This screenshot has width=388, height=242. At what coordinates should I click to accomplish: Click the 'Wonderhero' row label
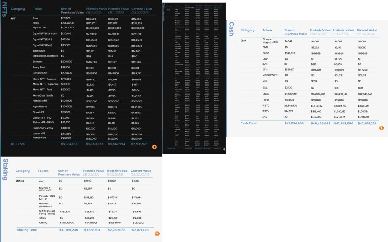tap(39, 138)
